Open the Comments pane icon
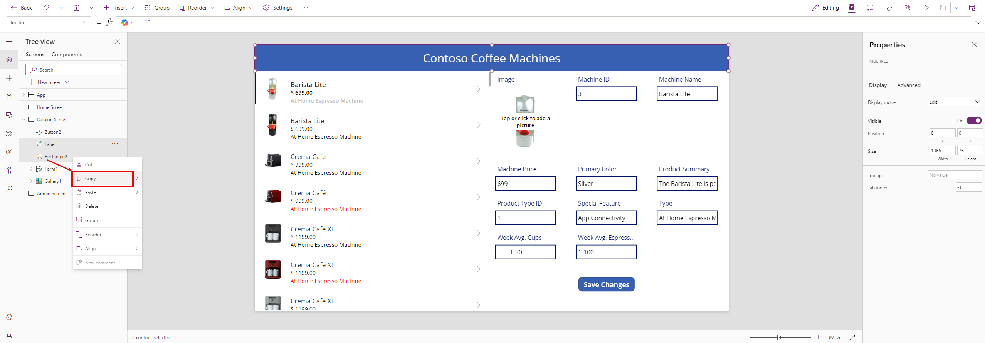Image resolution: width=985 pixels, height=343 pixels. (870, 8)
